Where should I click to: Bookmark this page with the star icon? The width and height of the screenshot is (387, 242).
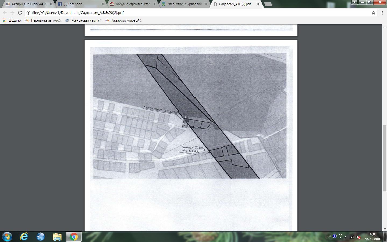(x=373, y=13)
